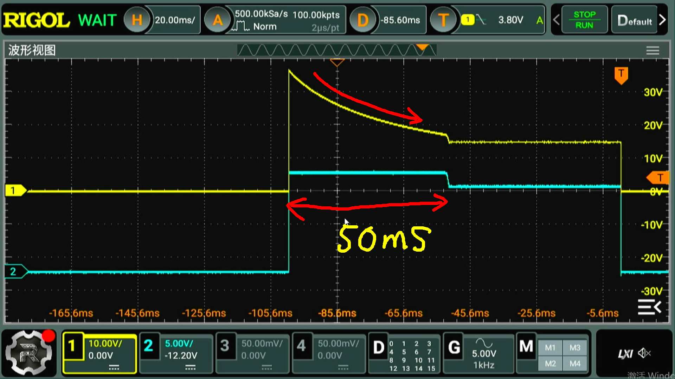Click the orange H horizontal settings icon

pos(137,20)
